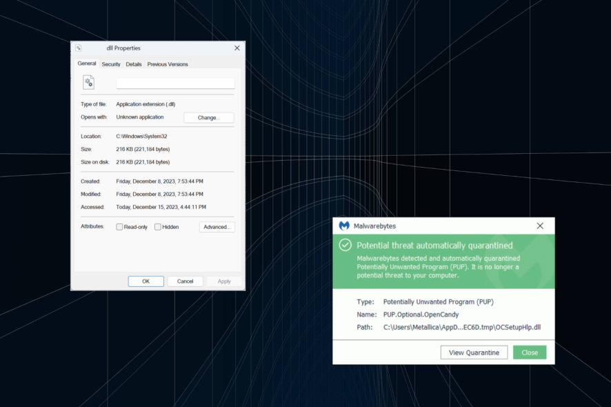This screenshot has width=611, height=407.
Task: Click the Apply button in dll Properties
Action: [x=224, y=281]
